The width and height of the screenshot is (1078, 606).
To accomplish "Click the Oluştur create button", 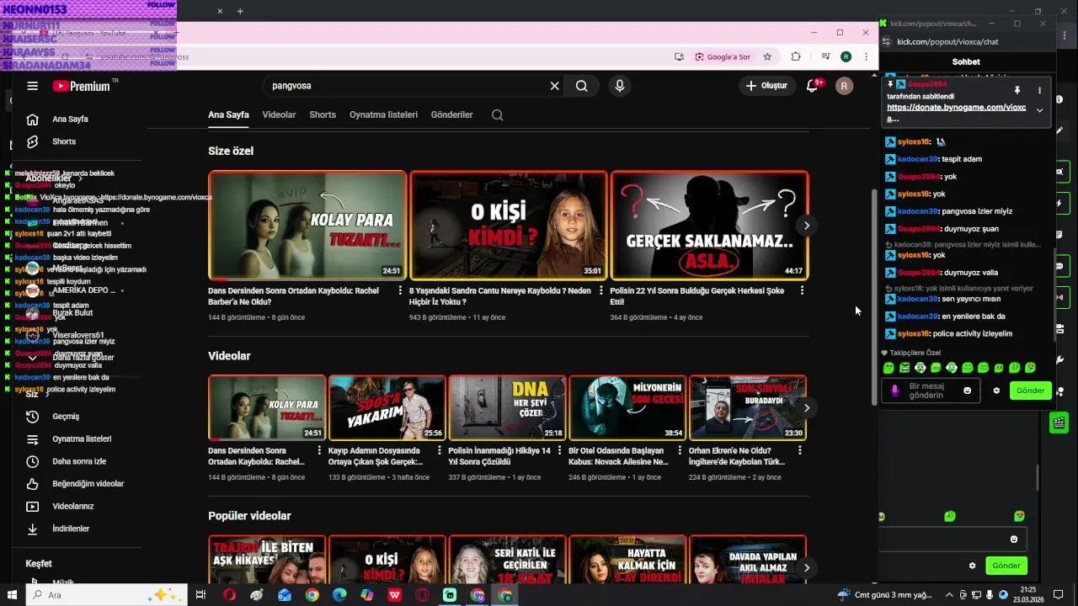I will pyautogui.click(x=767, y=86).
